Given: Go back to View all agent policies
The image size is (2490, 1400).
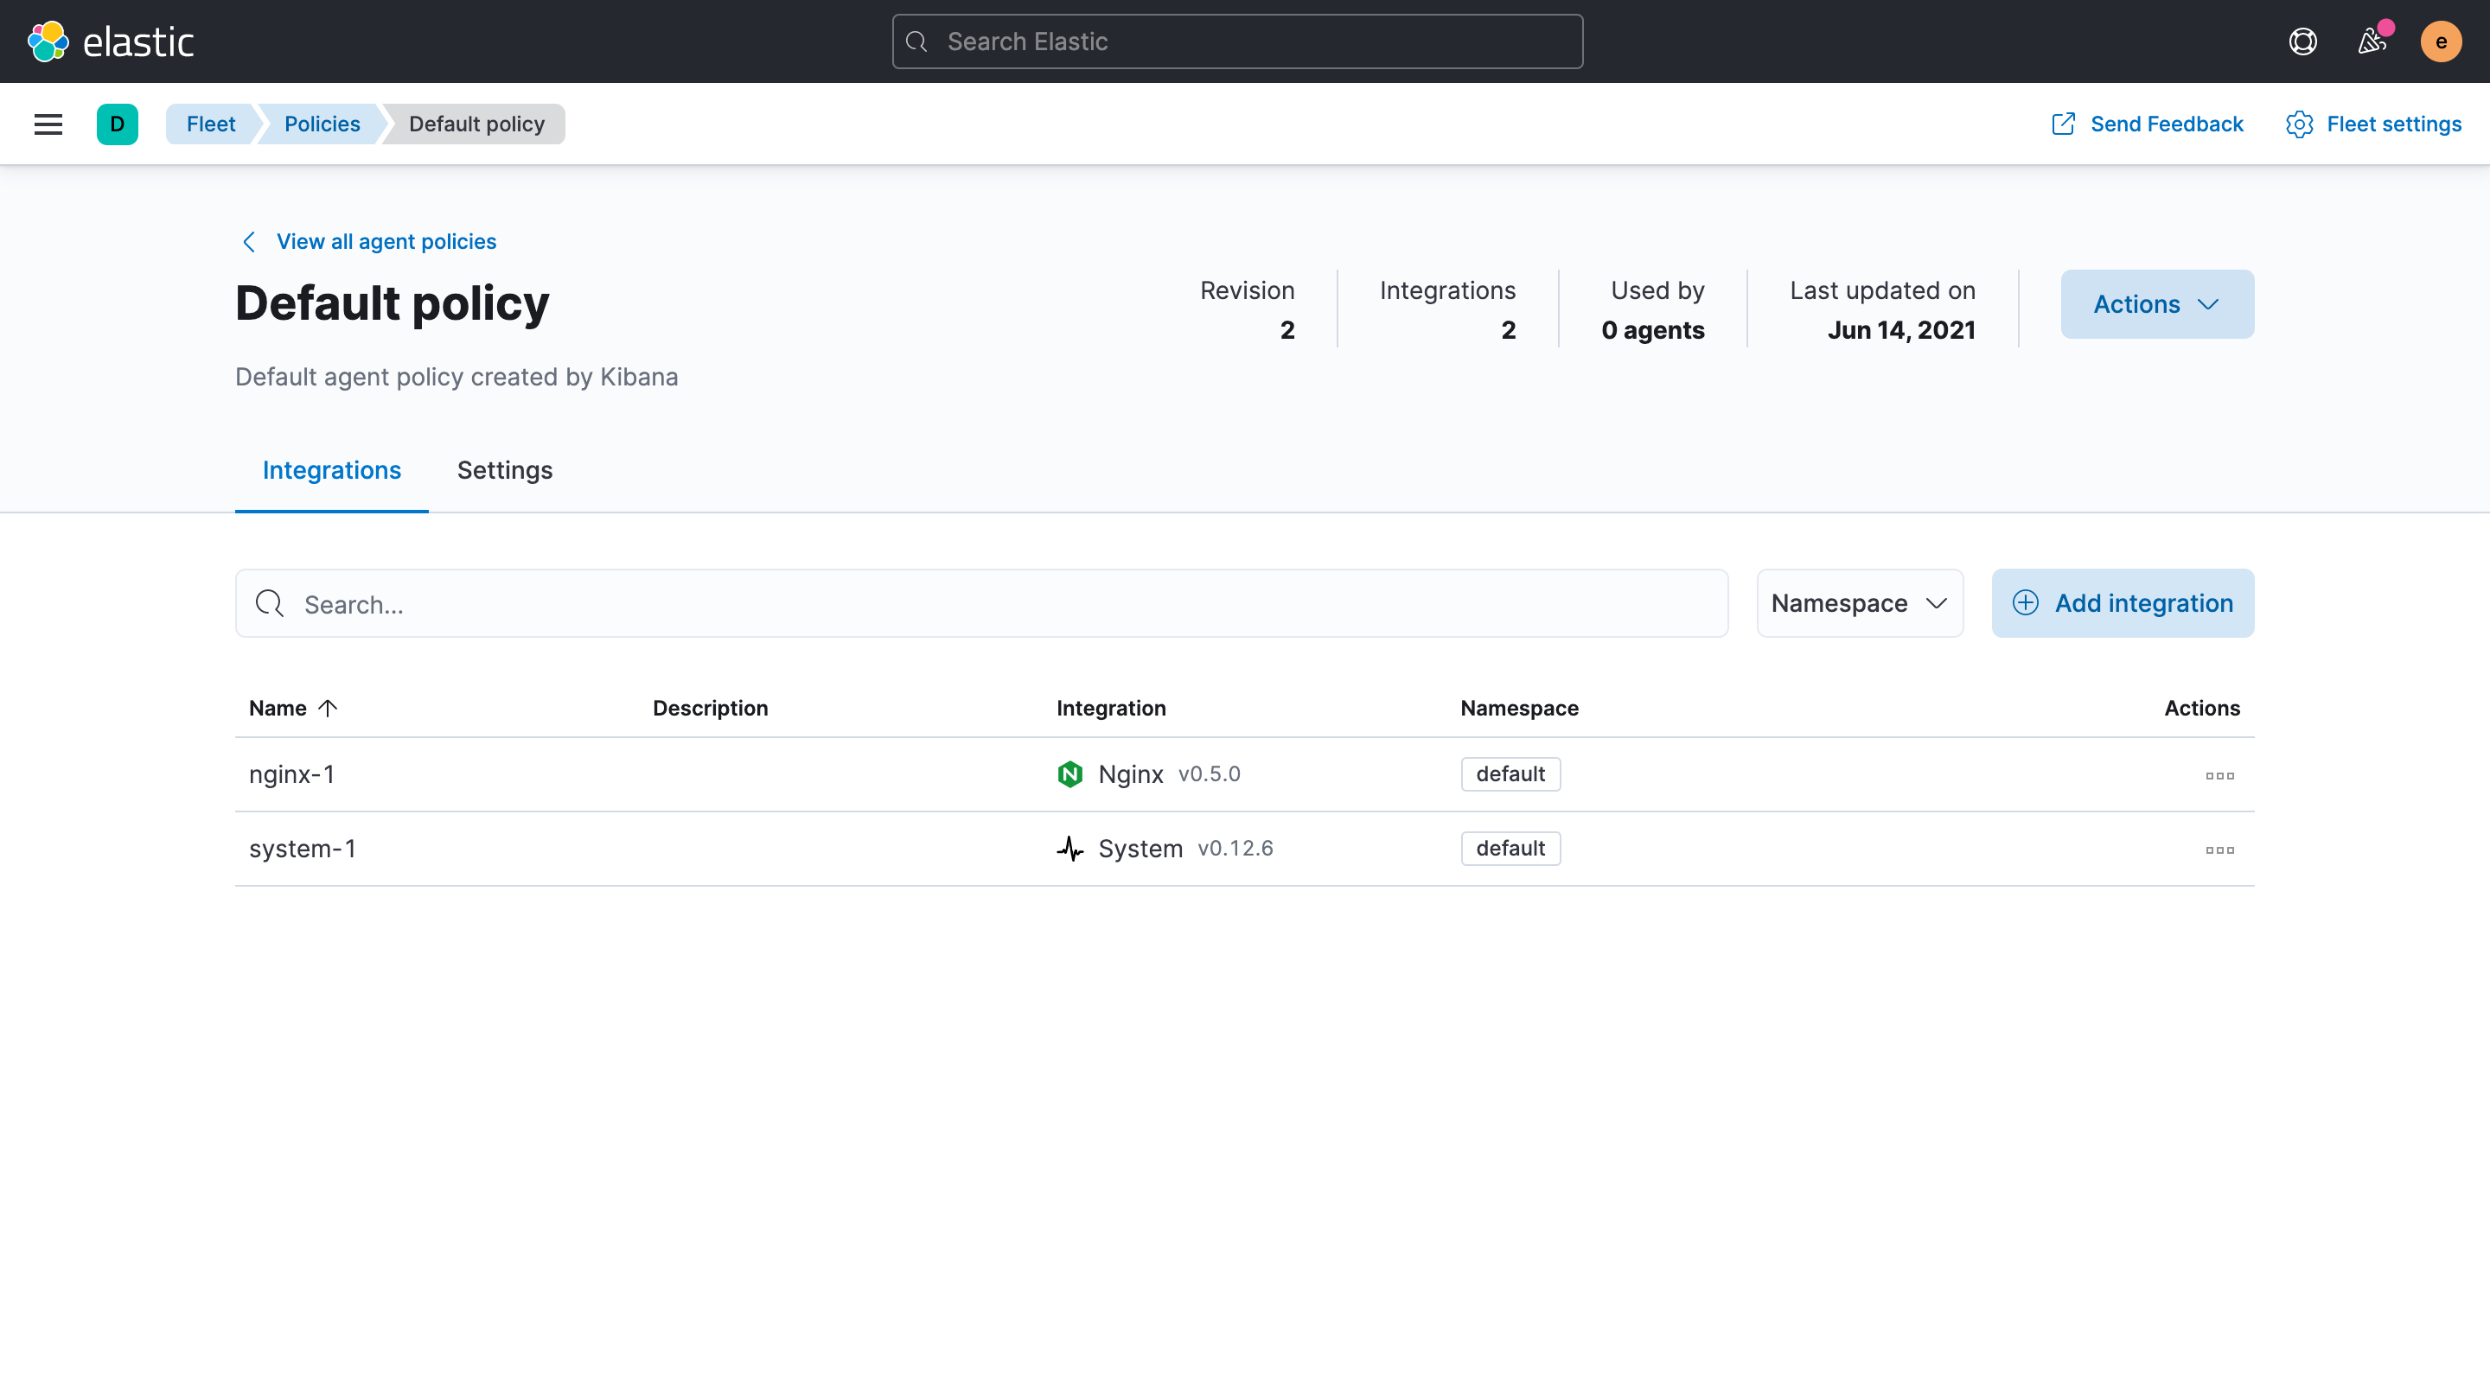Looking at the screenshot, I should coord(386,242).
